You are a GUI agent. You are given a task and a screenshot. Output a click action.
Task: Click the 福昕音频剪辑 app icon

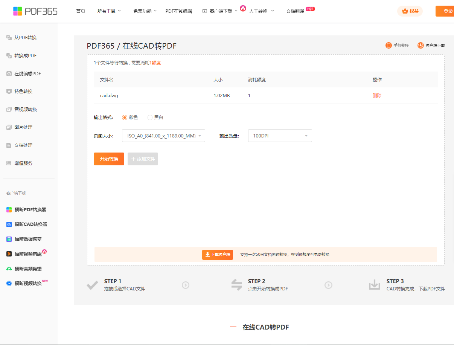click(x=9, y=269)
